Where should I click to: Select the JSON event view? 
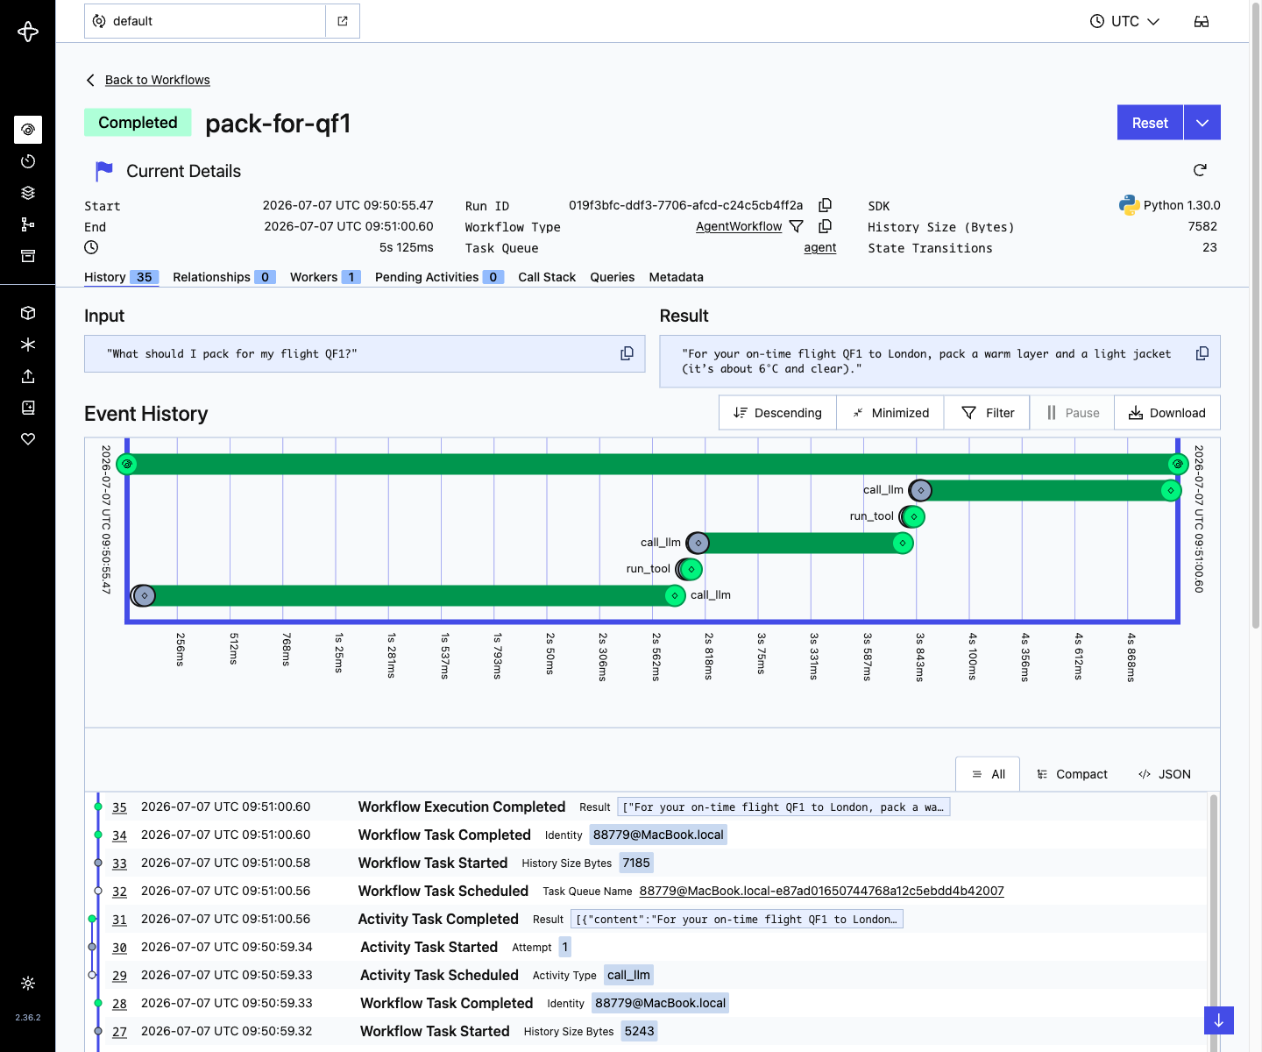click(x=1164, y=774)
